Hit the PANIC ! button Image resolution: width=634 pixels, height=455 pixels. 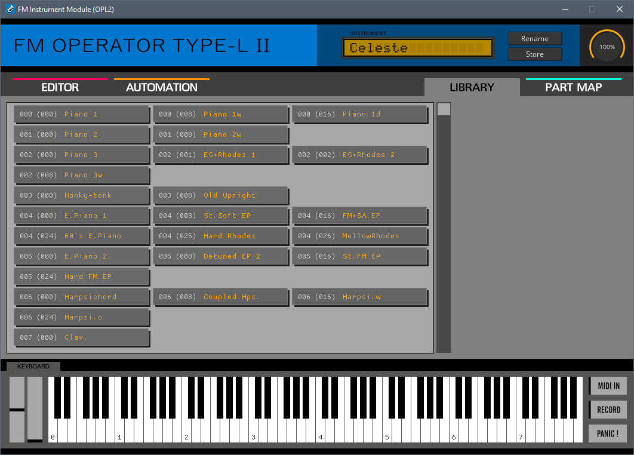pyautogui.click(x=608, y=434)
